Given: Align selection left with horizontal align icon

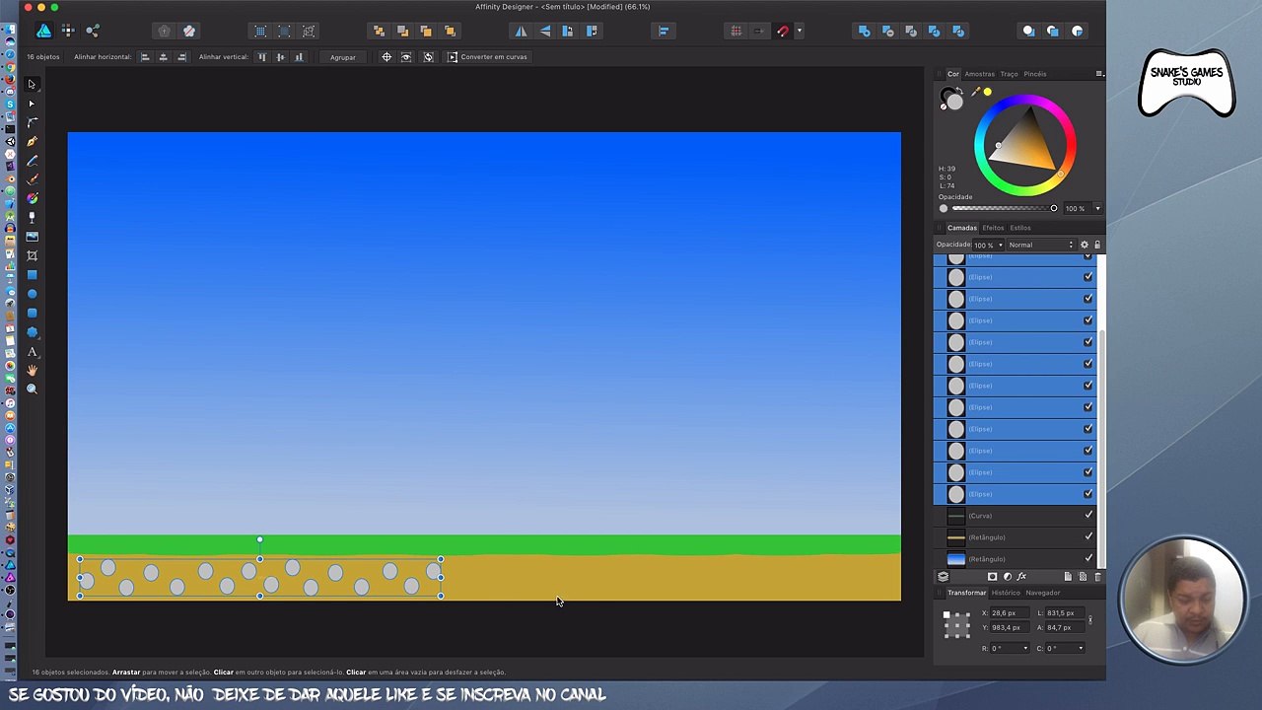Looking at the screenshot, I should [145, 57].
